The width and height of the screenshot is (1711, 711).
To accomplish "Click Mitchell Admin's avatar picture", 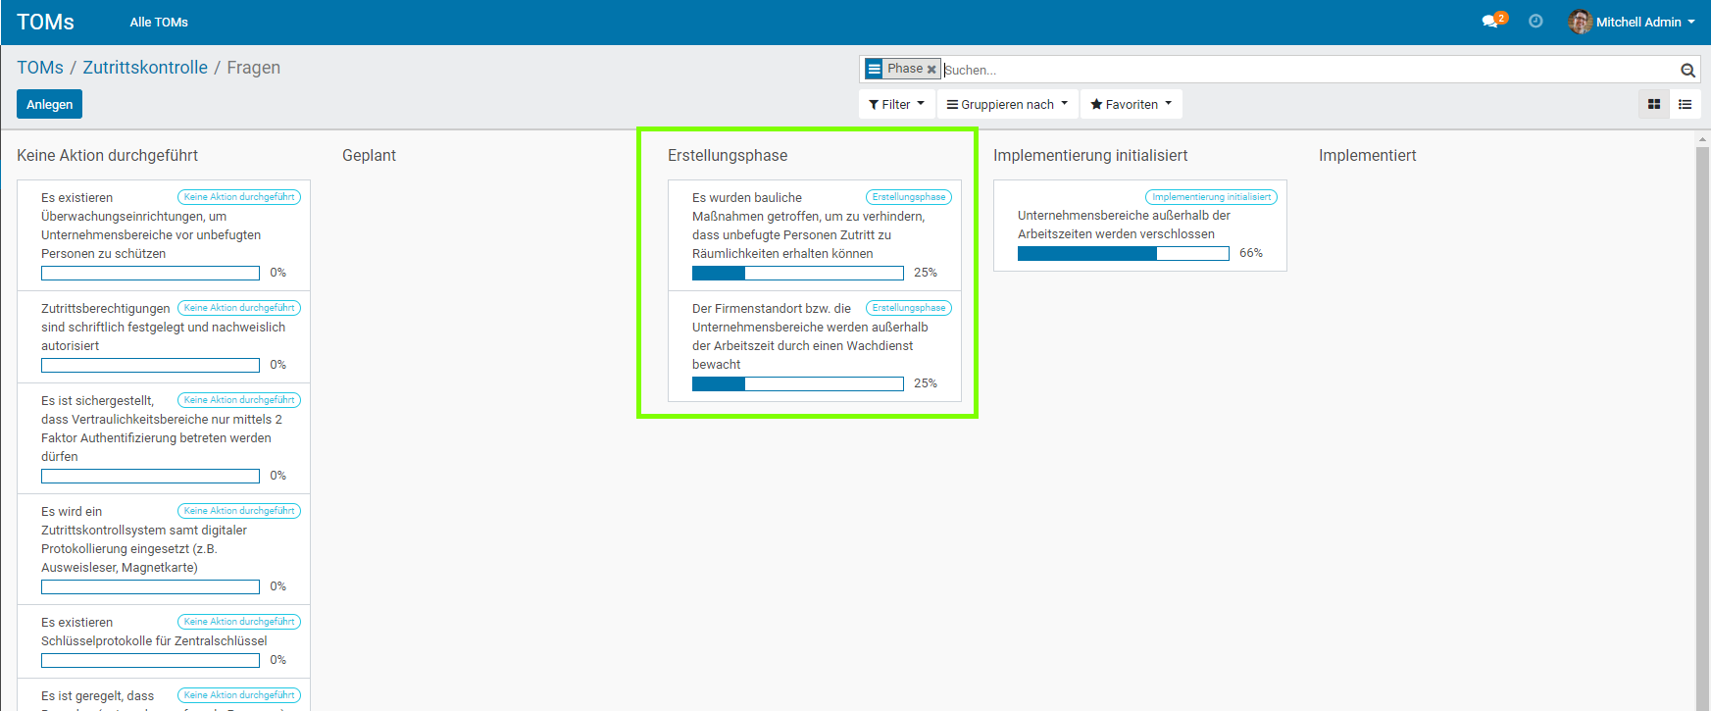I will 1579,22.
